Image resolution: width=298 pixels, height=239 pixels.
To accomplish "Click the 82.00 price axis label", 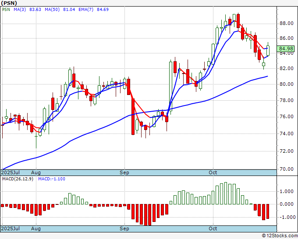I will click(x=286, y=68).
